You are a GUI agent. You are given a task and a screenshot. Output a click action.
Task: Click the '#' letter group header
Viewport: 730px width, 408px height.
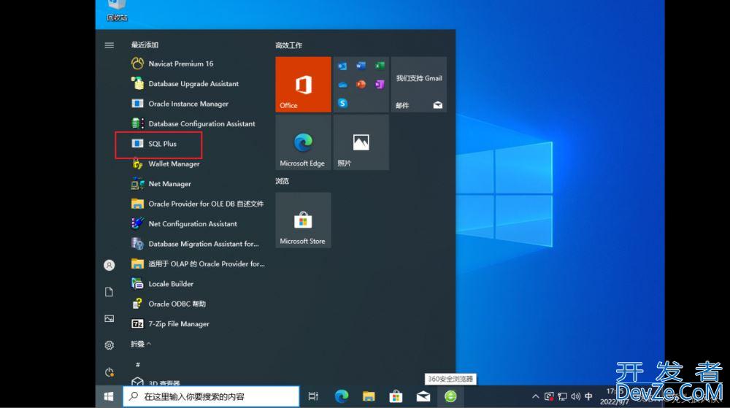tap(138, 365)
